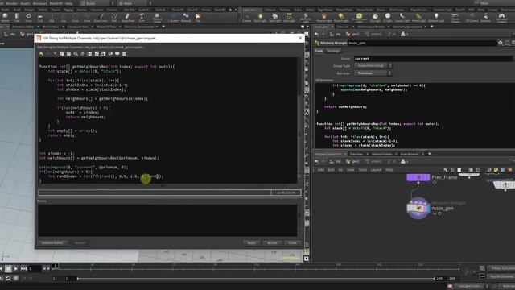Image resolution: width=515 pixels, height=290 pixels.
Task: Select the Metaball shelf tool
Action: (186, 17)
